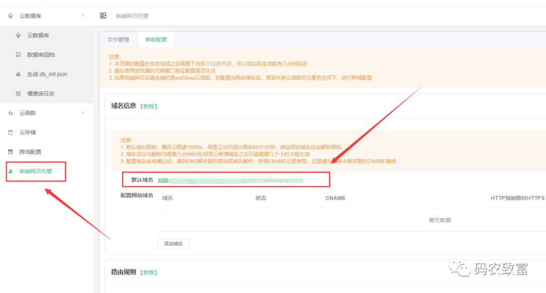The width and height of the screenshot is (546, 293).
Task: Expand the 云函数 sidebar section
Action: [x=83, y=113]
